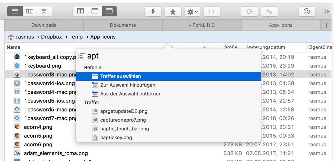Select the horizontal split pane layout
This screenshot has width=334, height=161.
[95, 11]
